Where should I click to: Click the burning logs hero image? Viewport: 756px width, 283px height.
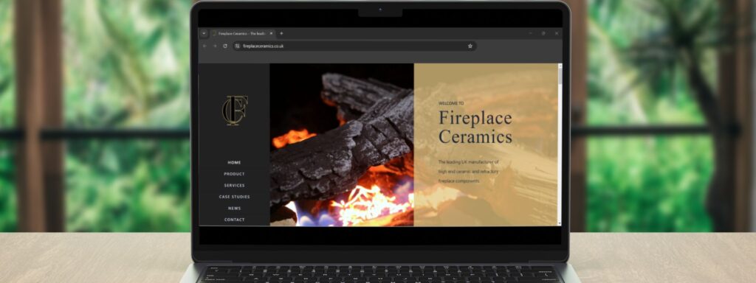tap(341, 145)
